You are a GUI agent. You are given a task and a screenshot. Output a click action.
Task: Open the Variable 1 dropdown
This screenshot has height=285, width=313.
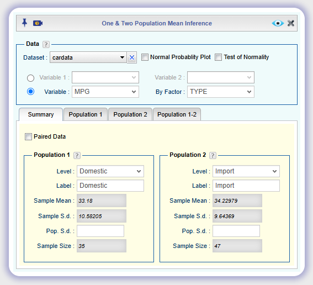pyautogui.click(x=105, y=77)
